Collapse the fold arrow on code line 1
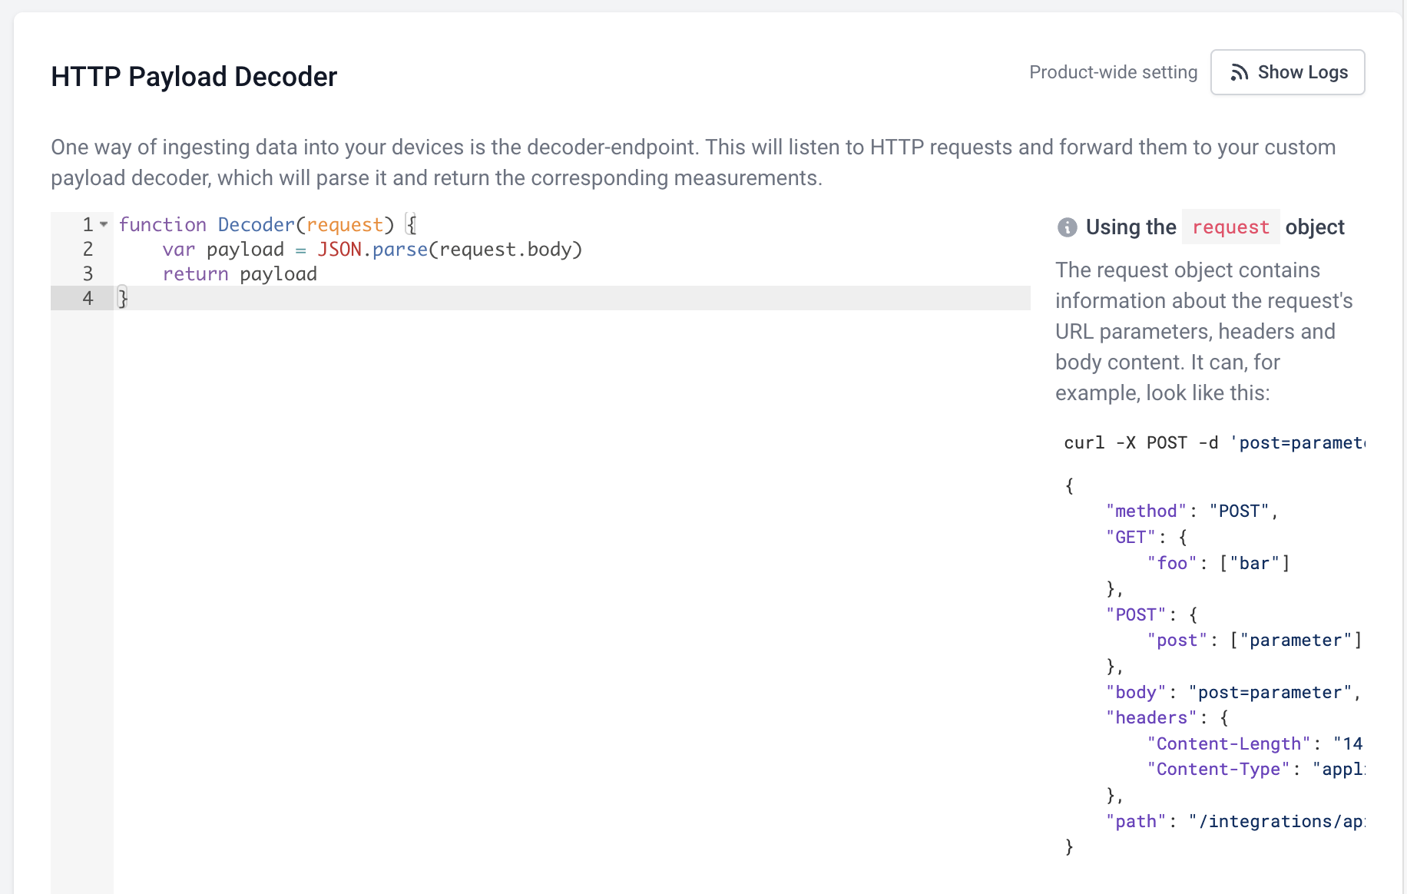The width and height of the screenshot is (1407, 894). (x=104, y=224)
